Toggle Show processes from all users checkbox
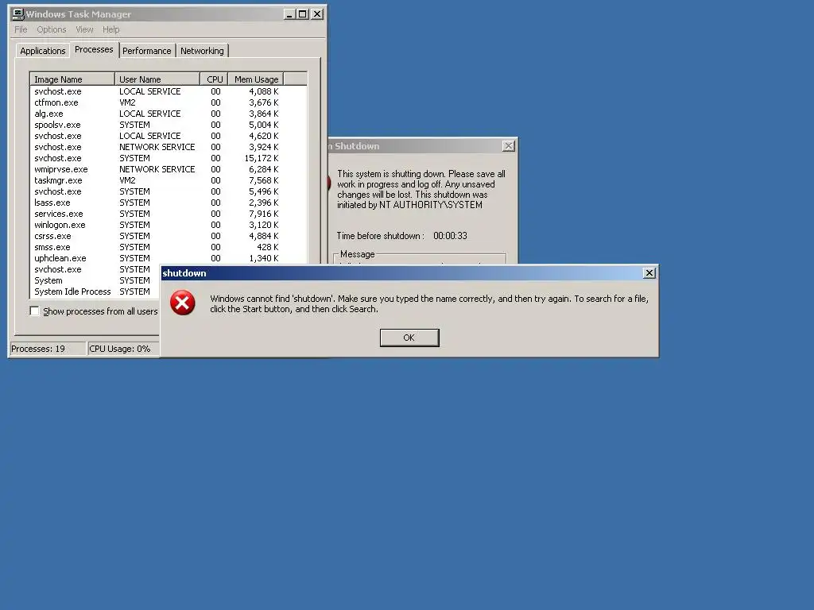Image resolution: width=814 pixels, height=610 pixels. [x=34, y=311]
